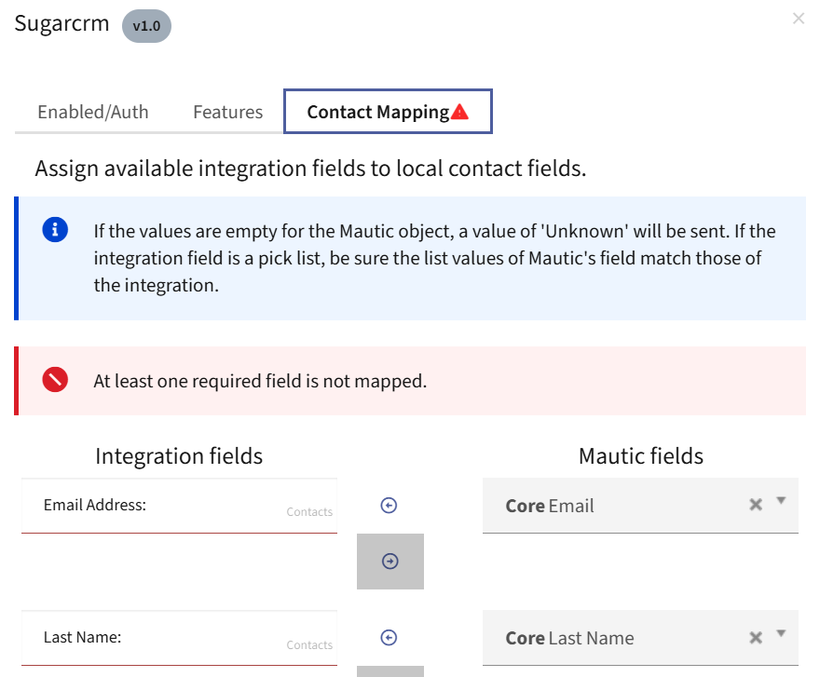Click the Integration fields heading
This screenshot has height=677, width=820.
coord(179,456)
